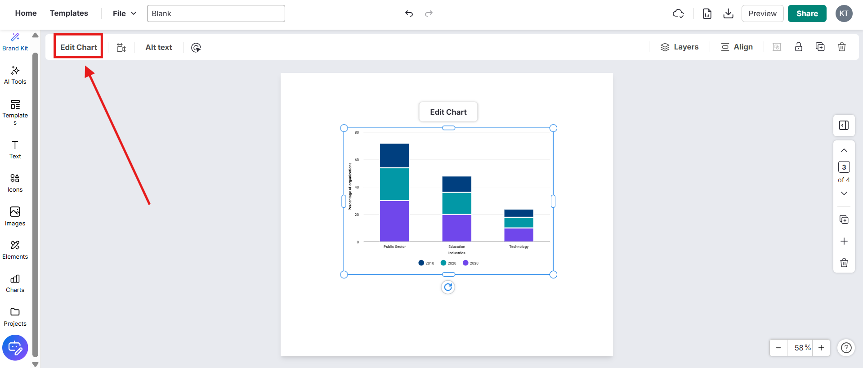Image resolution: width=863 pixels, height=368 pixels.
Task: Open the Templates menu item
Action: click(69, 13)
